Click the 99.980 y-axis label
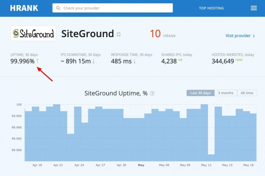 [x=17, y=150]
